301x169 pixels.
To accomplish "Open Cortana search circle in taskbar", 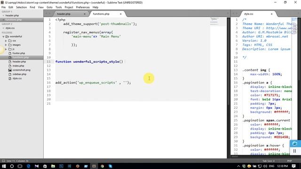I will click(x=12, y=166).
